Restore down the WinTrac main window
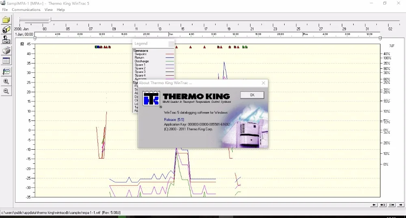This screenshot has width=406, height=218. click(x=385, y=3)
